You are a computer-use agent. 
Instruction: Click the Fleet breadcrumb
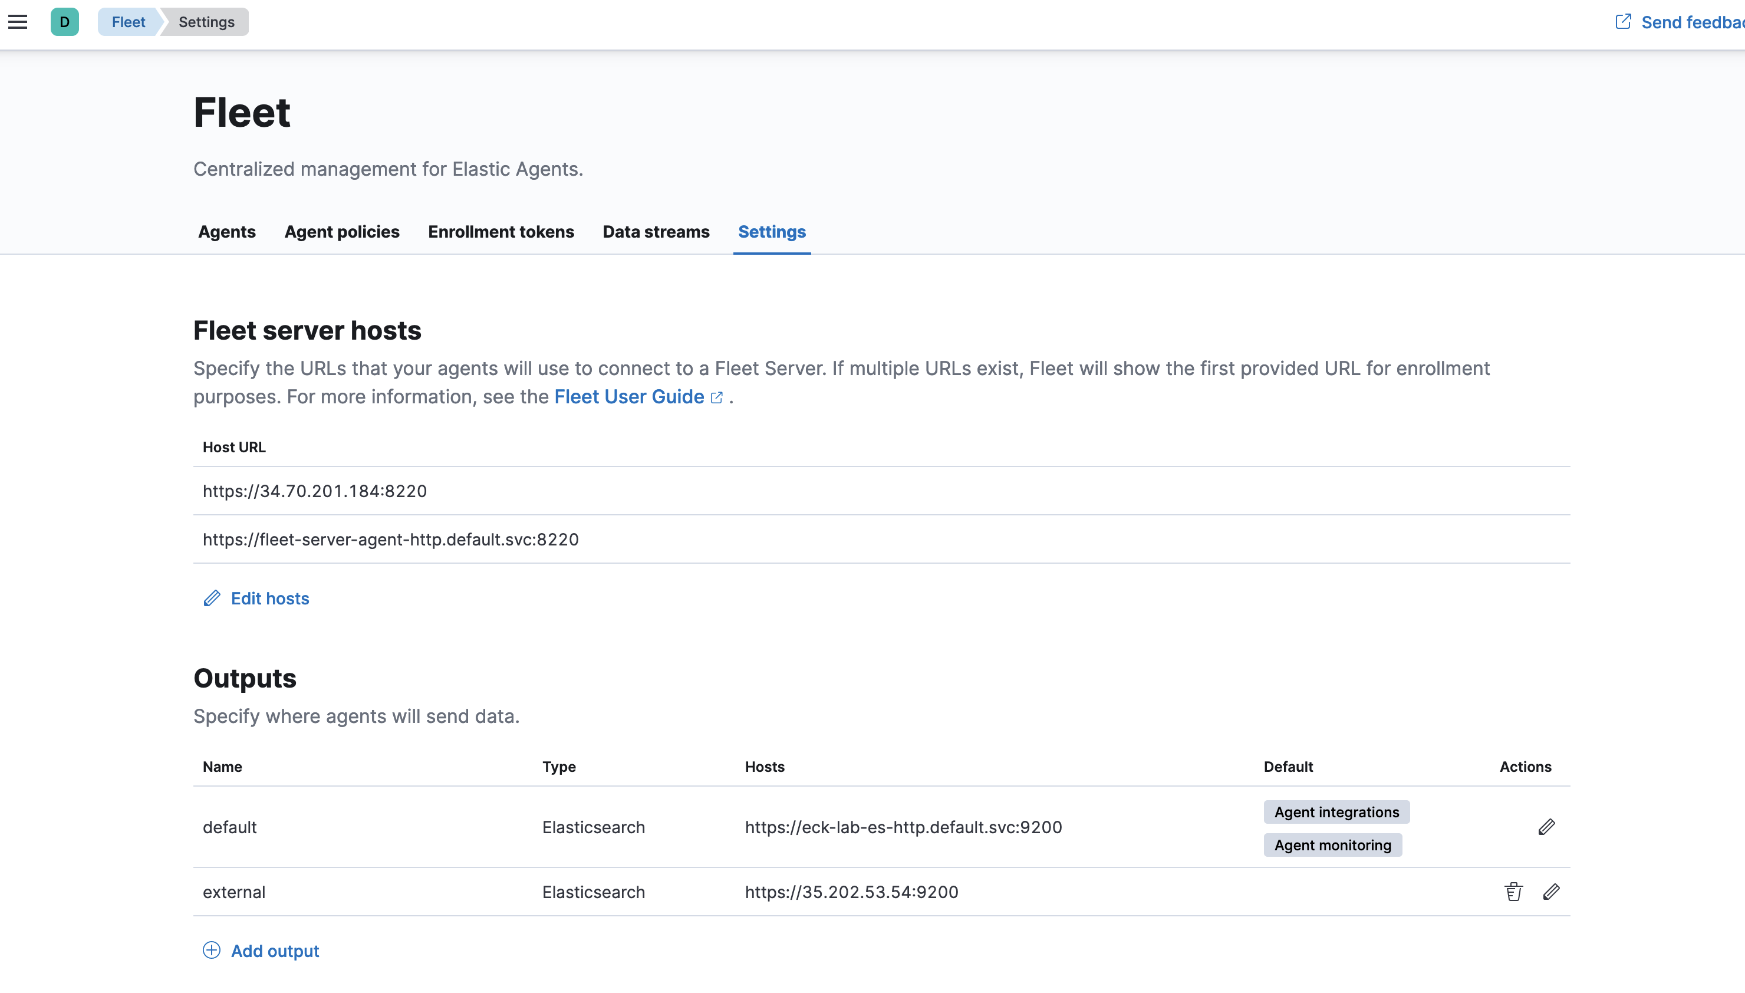point(128,22)
